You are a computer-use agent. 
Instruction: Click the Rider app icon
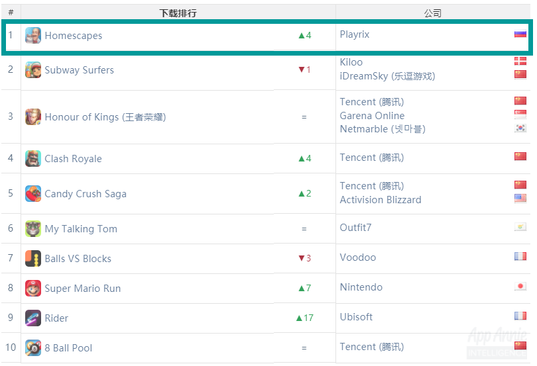(33, 318)
